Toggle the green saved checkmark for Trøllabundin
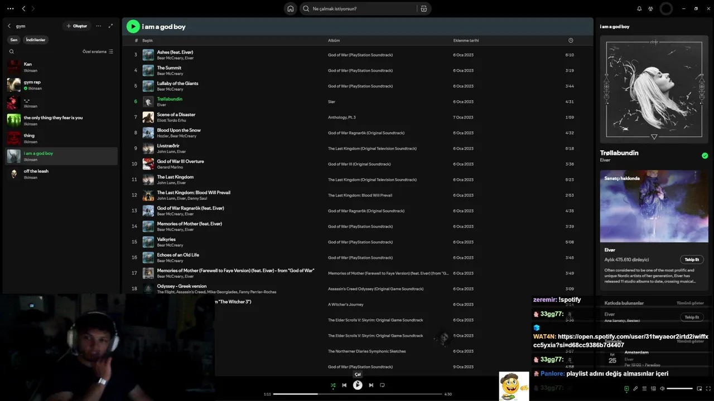The height and width of the screenshot is (401, 714). click(x=705, y=156)
